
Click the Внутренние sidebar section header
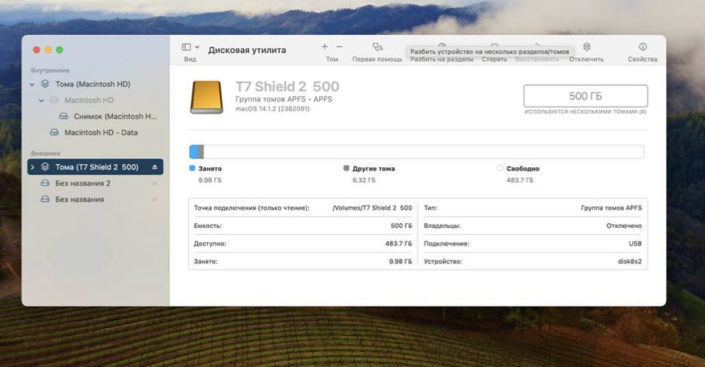(50, 70)
